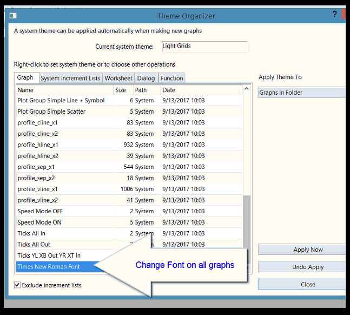Select the profile_vline_x1 row
The image size is (350, 315).
pos(129,189)
